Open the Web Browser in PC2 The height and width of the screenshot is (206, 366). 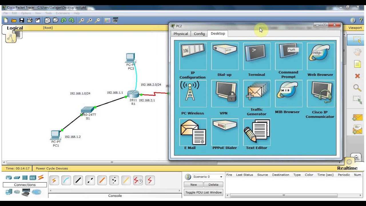tap(321, 56)
